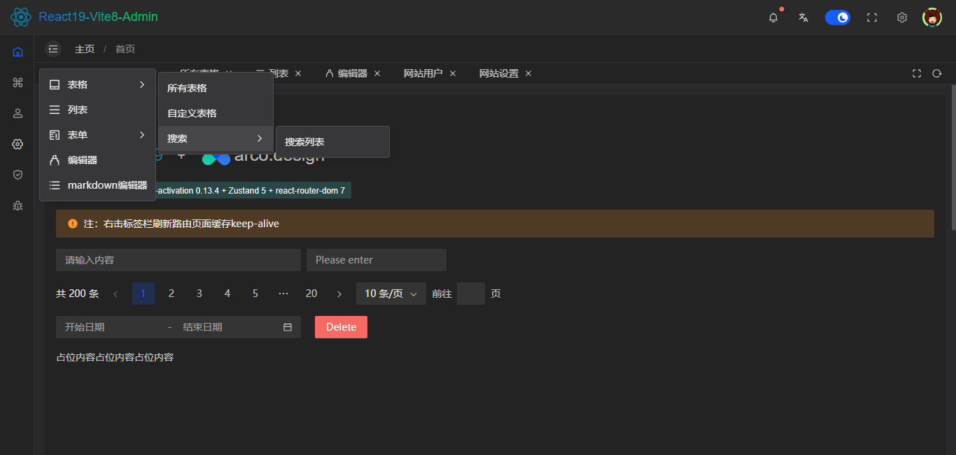Click the red Delete button
The image size is (956, 455).
click(x=341, y=327)
